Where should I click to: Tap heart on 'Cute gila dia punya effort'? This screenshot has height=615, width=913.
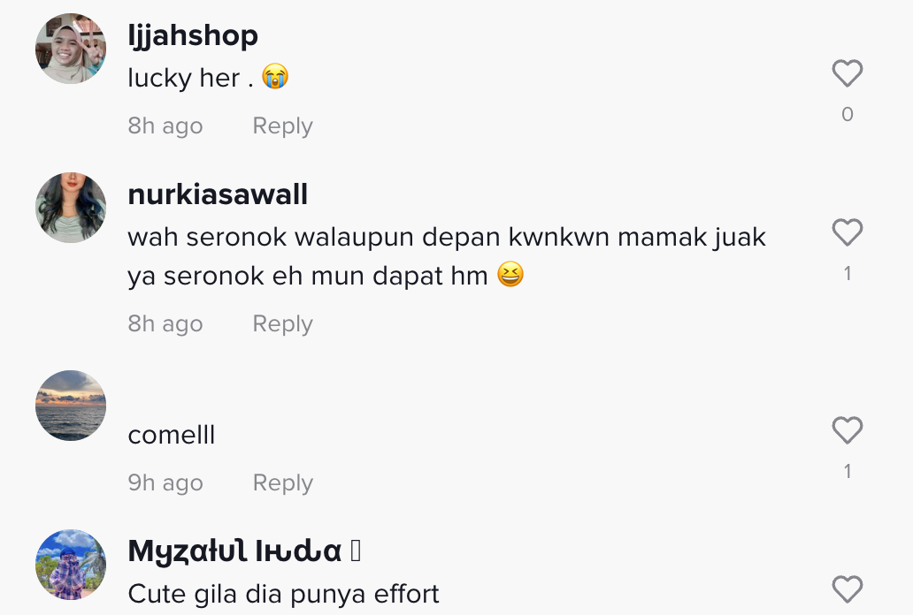coord(848,588)
